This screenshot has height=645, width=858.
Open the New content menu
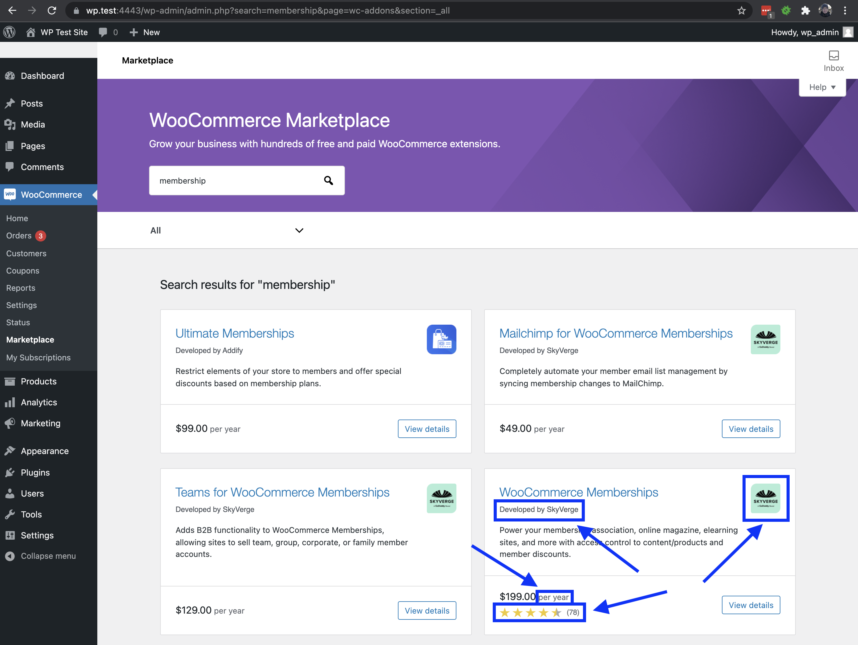144,32
